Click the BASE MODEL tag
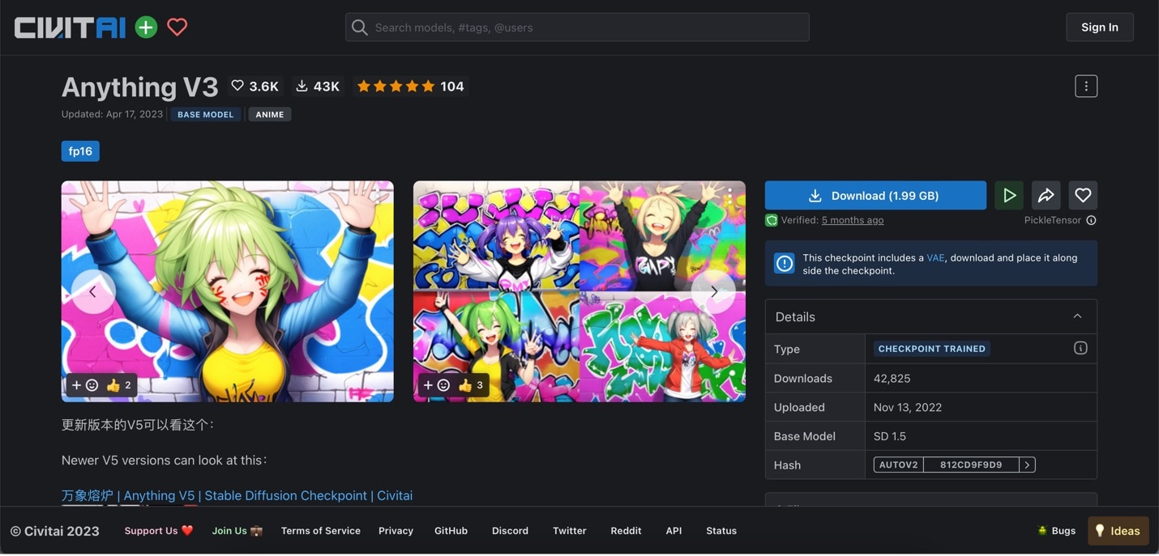The height and width of the screenshot is (556, 1159). 205,115
